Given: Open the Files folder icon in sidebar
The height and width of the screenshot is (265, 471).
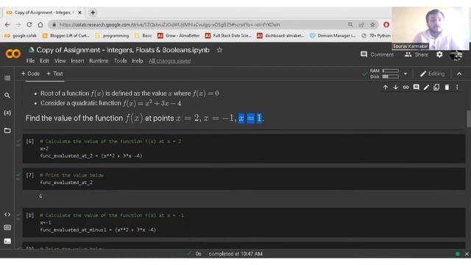Looking at the screenshot, I should click(7, 130).
